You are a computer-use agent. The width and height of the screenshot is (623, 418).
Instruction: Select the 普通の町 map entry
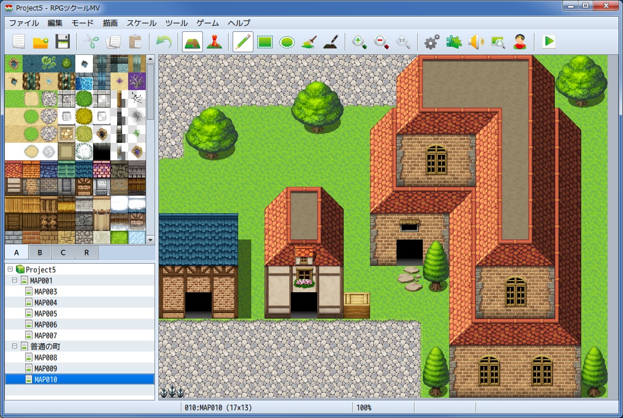point(45,346)
